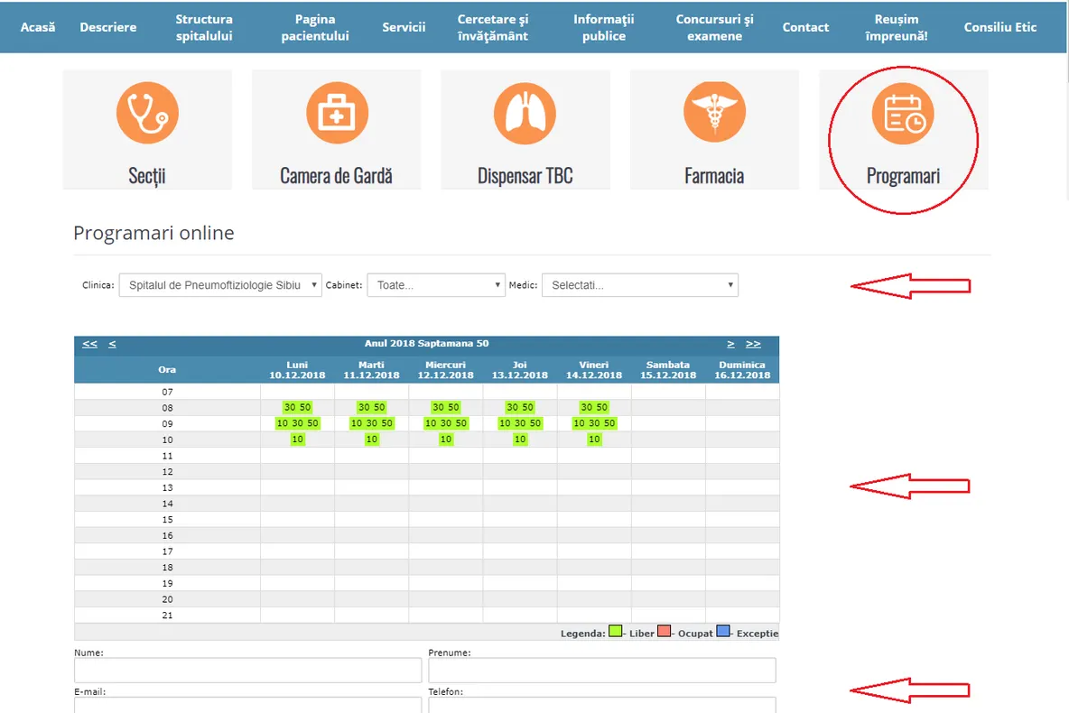The height and width of the screenshot is (713, 1069).
Task: Select Joi 10:10 free slot
Action: [520, 439]
